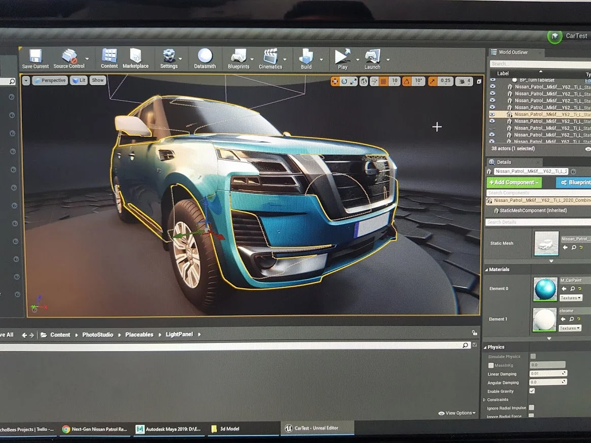Open the Settings toolbar dropdown
Viewport: 591px width, 443px height.
[x=180, y=59]
